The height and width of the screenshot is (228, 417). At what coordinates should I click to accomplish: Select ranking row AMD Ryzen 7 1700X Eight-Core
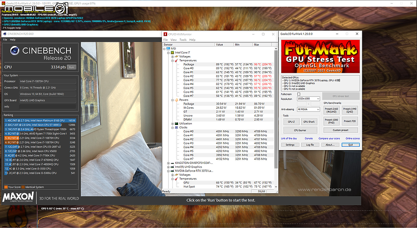pos(40,133)
